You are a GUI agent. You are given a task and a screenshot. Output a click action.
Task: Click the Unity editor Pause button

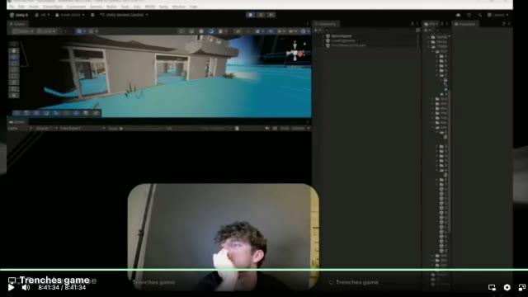[x=261, y=15]
